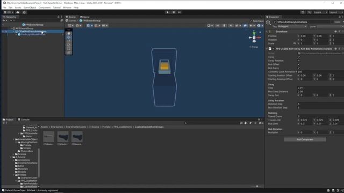Viewport: 344px width, 193px height.
Task: Open the scene effects dropdown
Action: click(238, 26)
